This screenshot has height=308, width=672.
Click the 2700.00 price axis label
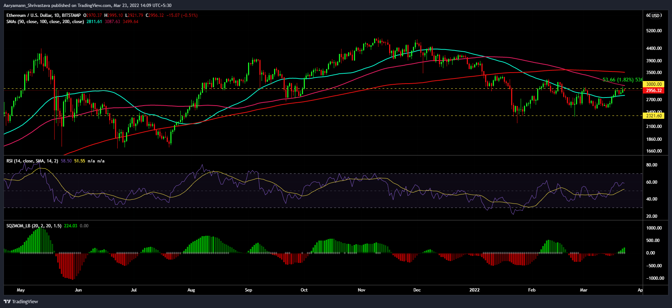pos(654,100)
